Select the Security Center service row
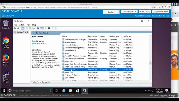This screenshot has width=179, height=101. pos(98,42)
